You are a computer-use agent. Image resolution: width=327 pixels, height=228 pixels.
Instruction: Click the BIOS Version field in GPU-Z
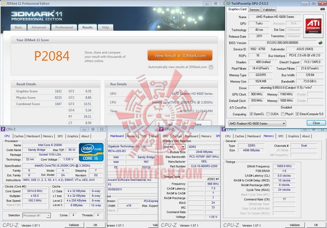(x=282, y=43)
